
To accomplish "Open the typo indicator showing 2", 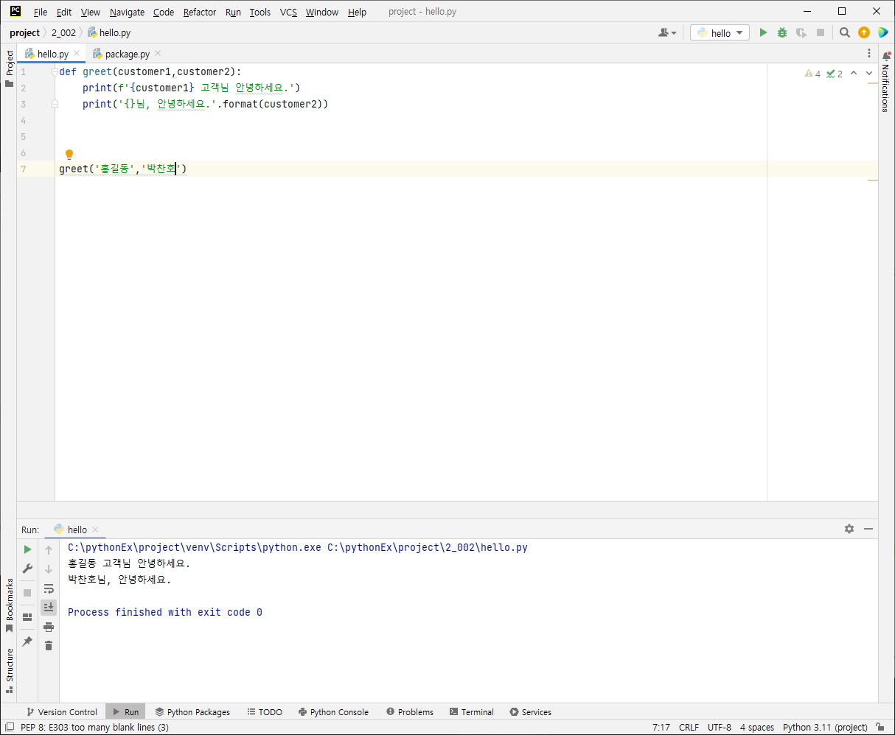I will tap(835, 74).
